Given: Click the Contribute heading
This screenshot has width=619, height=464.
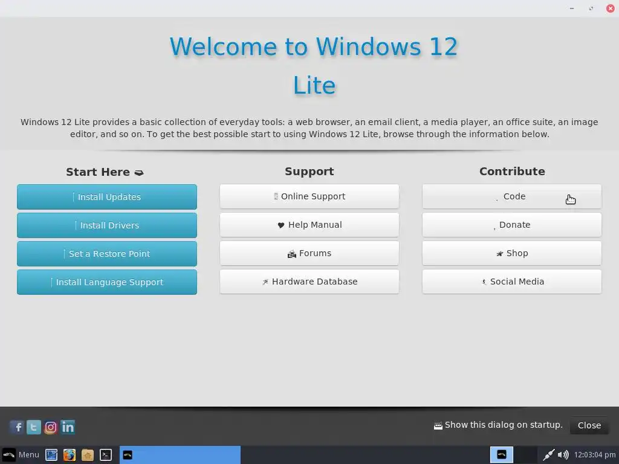Looking at the screenshot, I should coord(512,171).
